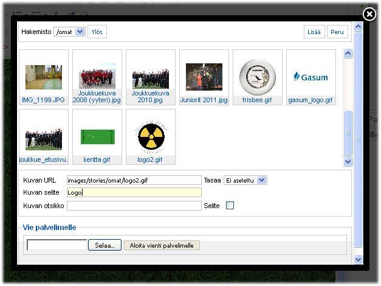Open the Tasaa alignment dropdown
Screen dimensions: 381x286
pos(245,180)
